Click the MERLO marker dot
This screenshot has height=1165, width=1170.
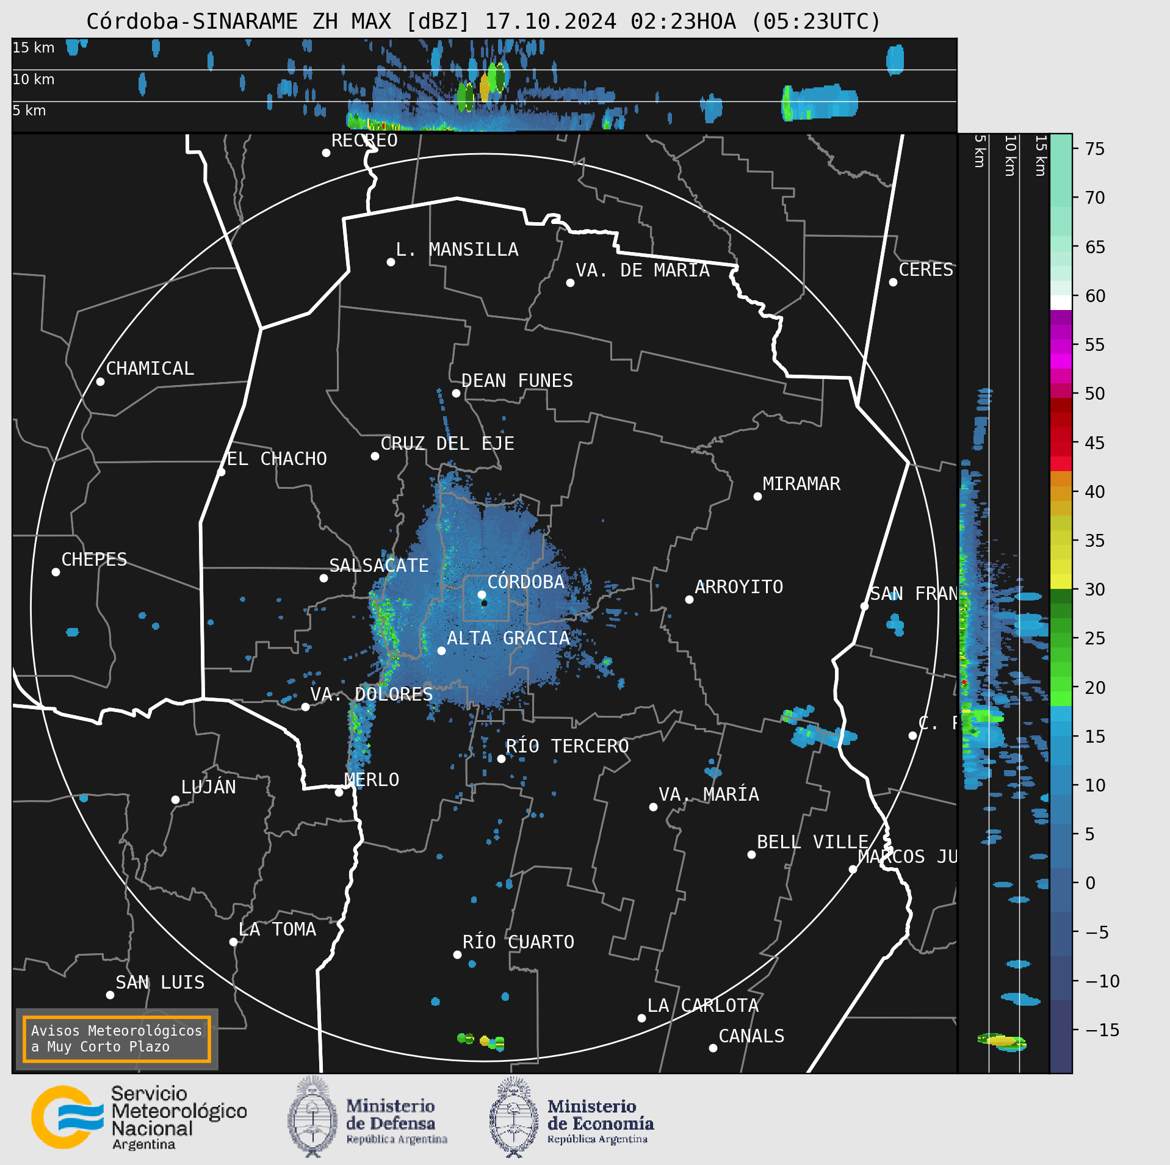339,792
